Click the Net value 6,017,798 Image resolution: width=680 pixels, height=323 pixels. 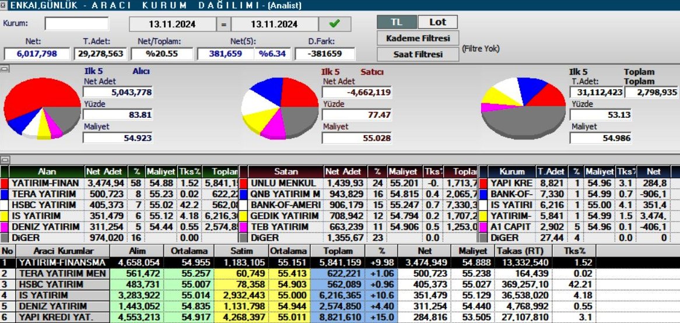click(x=37, y=54)
